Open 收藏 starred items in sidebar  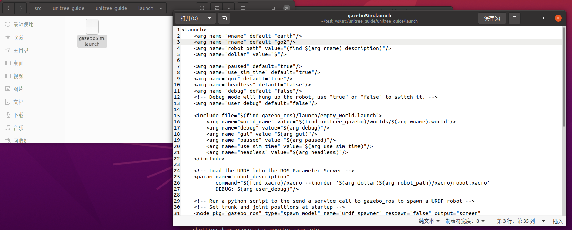point(19,37)
